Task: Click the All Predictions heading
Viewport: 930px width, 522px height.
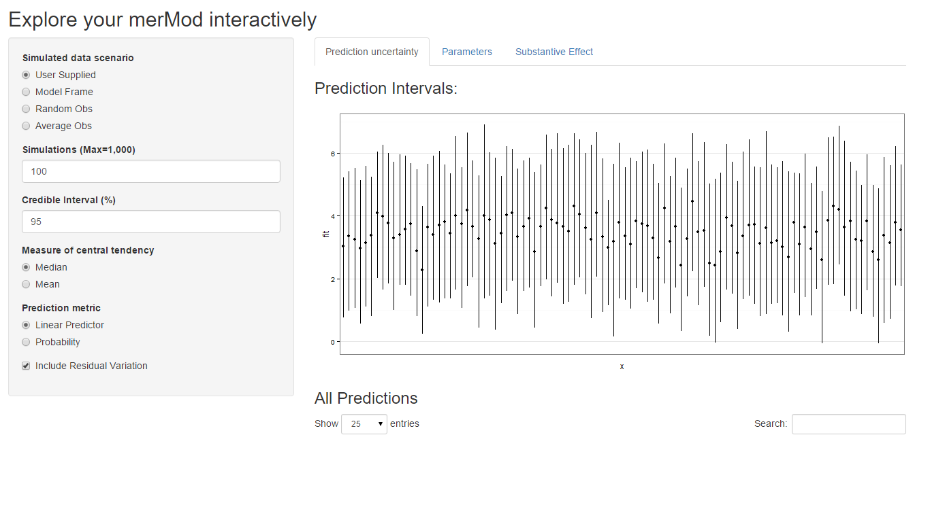Action: click(x=366, y=398)
